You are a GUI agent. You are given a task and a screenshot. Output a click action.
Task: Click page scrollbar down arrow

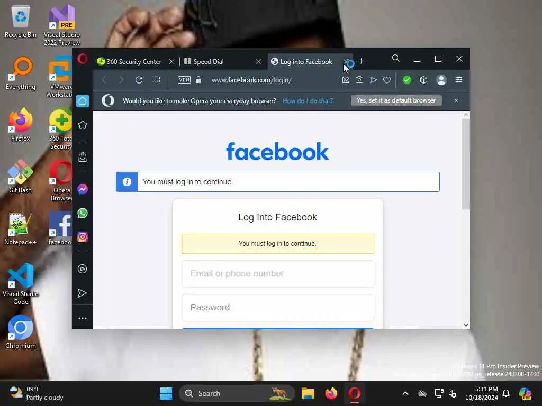click(466, 325)
